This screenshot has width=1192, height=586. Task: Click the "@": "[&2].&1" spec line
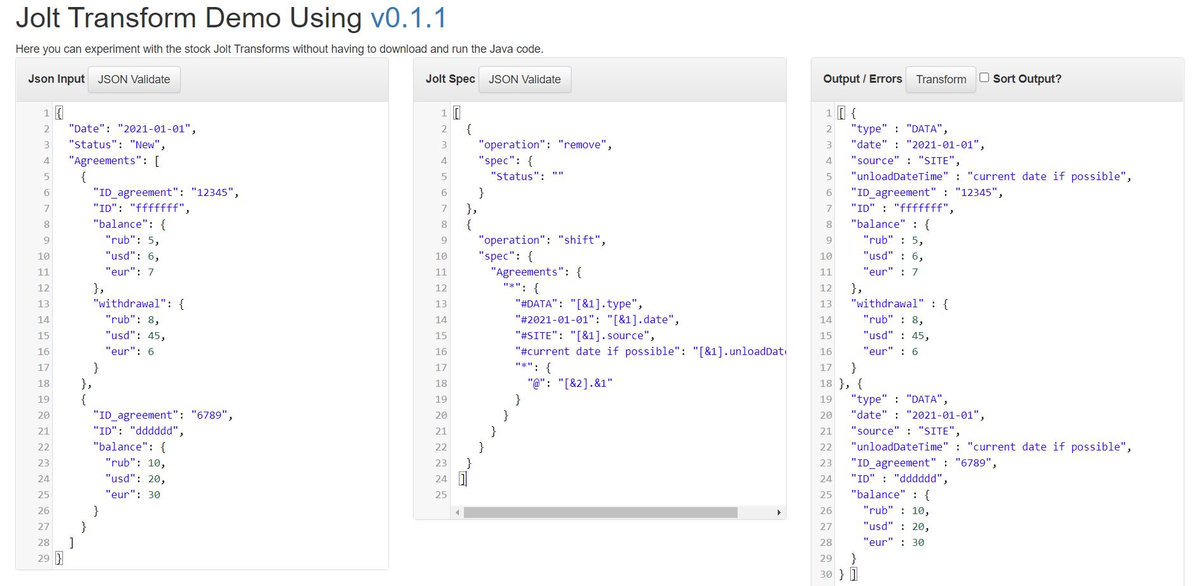(570, 383)
